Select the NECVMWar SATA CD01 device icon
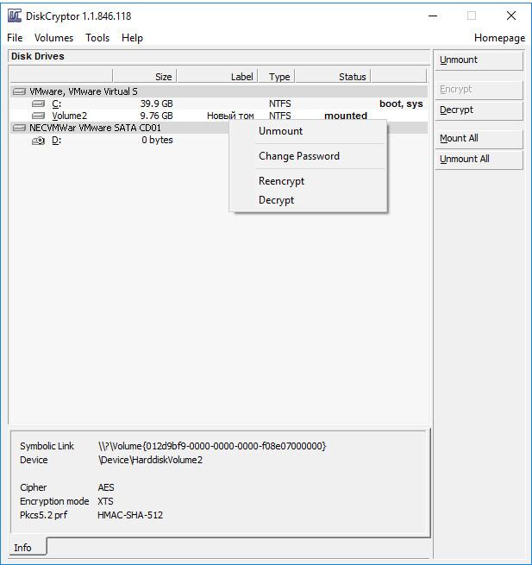 (19, 128)
